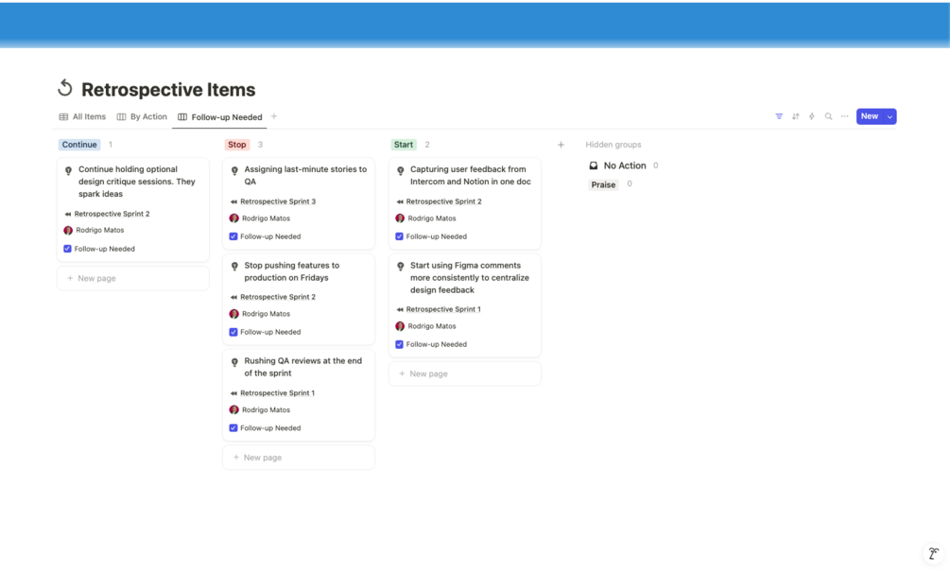Image resolution: width=950 pixels, height=574 pixels.
Task: Click the plus icon to add a group
Action: (561, 145)
